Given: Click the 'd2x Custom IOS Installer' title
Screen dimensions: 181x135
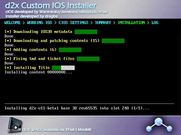Looking at the screenshot, I should (x=51, y=6).
